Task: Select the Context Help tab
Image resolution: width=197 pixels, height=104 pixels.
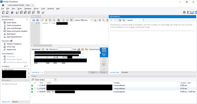Action: pos(115,72)
